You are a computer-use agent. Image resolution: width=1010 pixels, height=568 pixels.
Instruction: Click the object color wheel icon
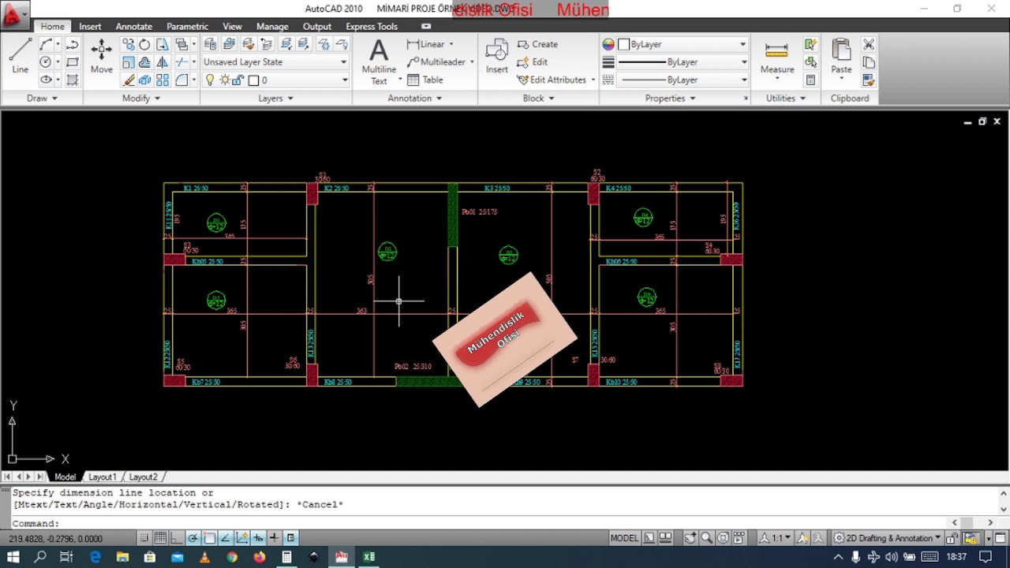(608, 44)
